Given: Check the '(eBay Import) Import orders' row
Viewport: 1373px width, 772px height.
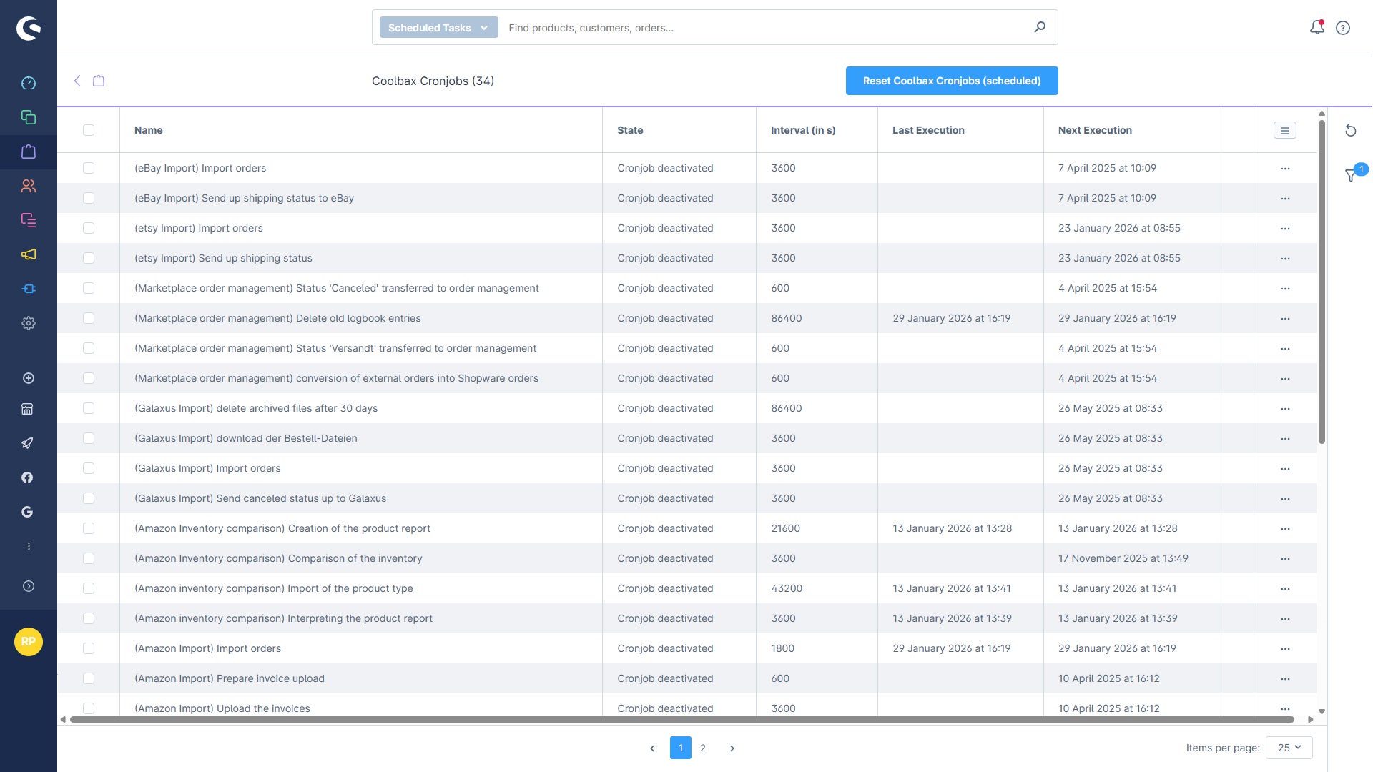Looking at the screenshot, I should click(89, 168).
